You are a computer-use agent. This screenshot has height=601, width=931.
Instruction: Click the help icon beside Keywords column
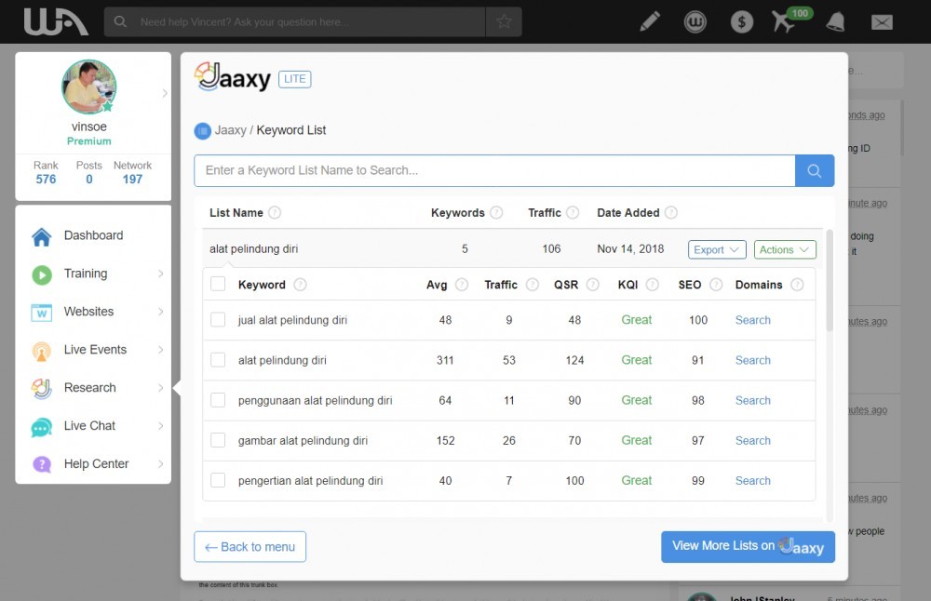pyautogui.click(x=496, y=212)
